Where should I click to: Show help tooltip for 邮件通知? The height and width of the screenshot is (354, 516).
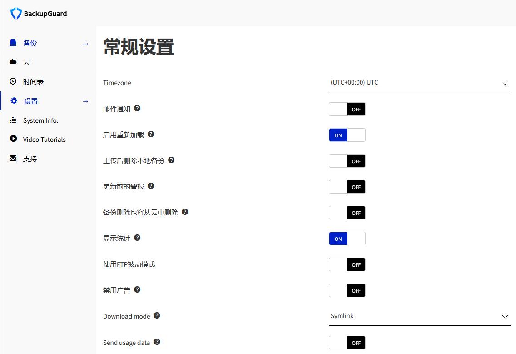(x=137, y=109)
